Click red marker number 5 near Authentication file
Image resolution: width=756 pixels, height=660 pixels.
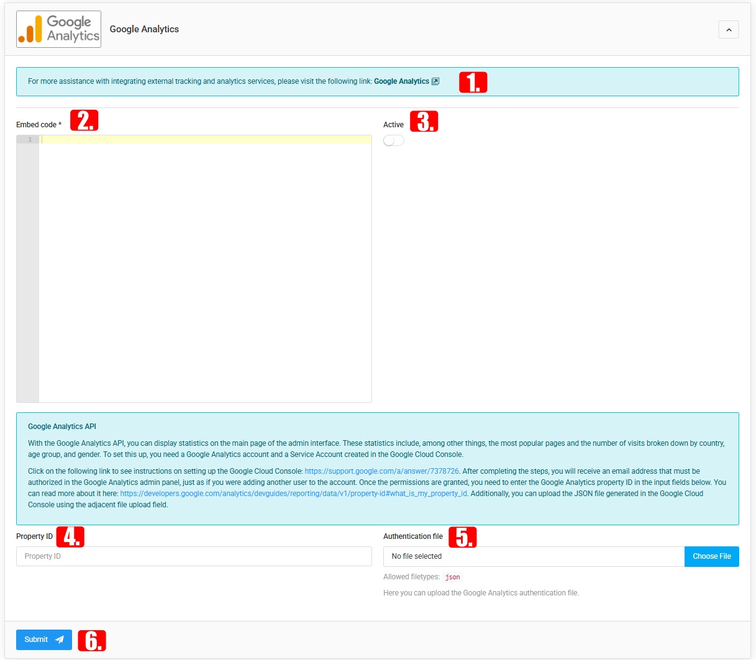(463, 537)
